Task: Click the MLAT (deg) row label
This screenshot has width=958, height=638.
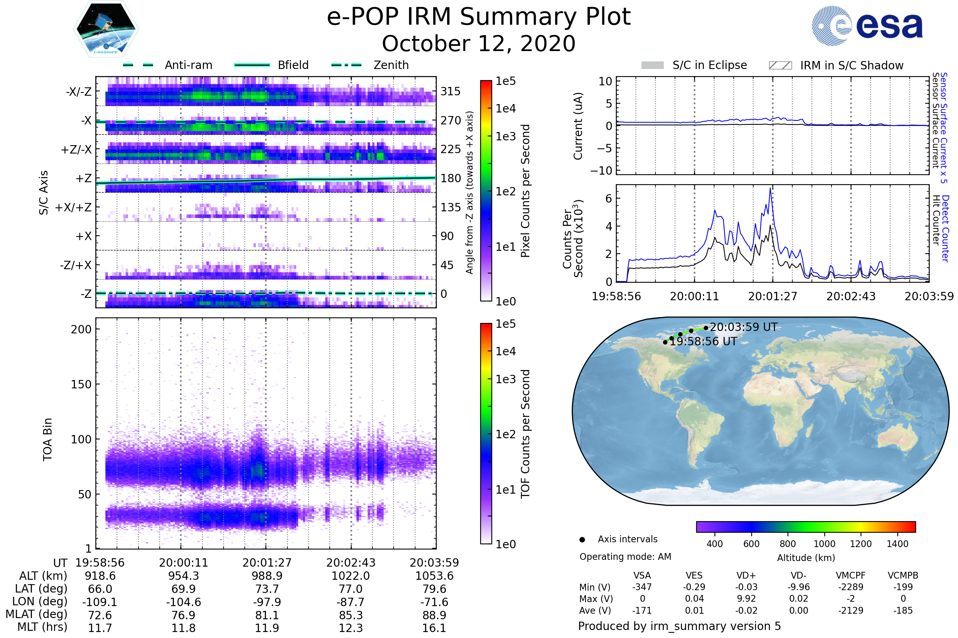Action: [x=36, y=614]
